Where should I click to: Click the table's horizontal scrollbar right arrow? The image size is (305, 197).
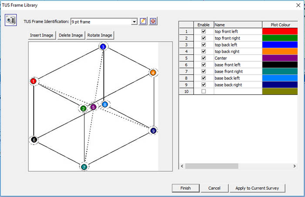point(295,166)
